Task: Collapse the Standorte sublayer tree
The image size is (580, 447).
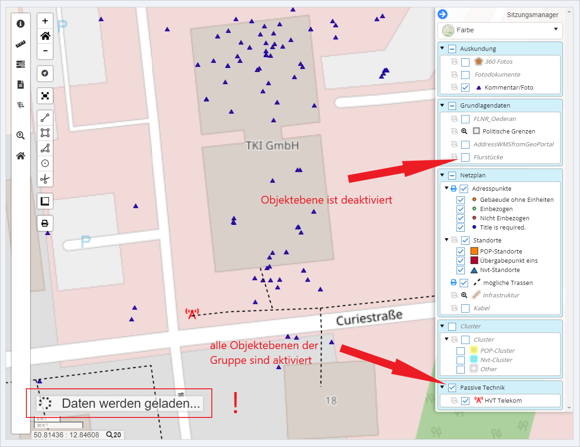Action: (x=446, y=240)
